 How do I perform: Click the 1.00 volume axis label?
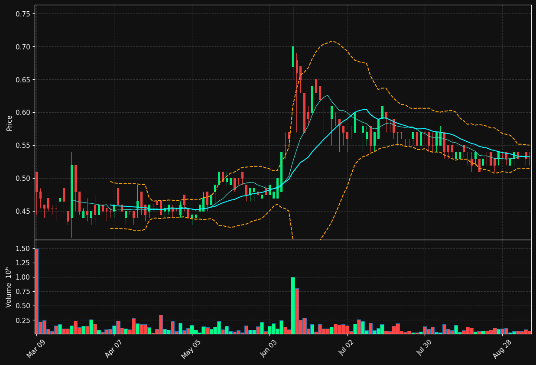(x=23, y=277)
